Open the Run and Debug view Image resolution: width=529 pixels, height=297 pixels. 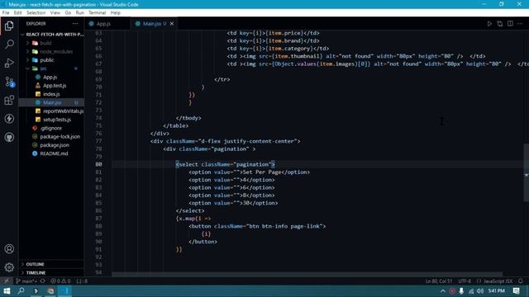[x=9, y=63]
